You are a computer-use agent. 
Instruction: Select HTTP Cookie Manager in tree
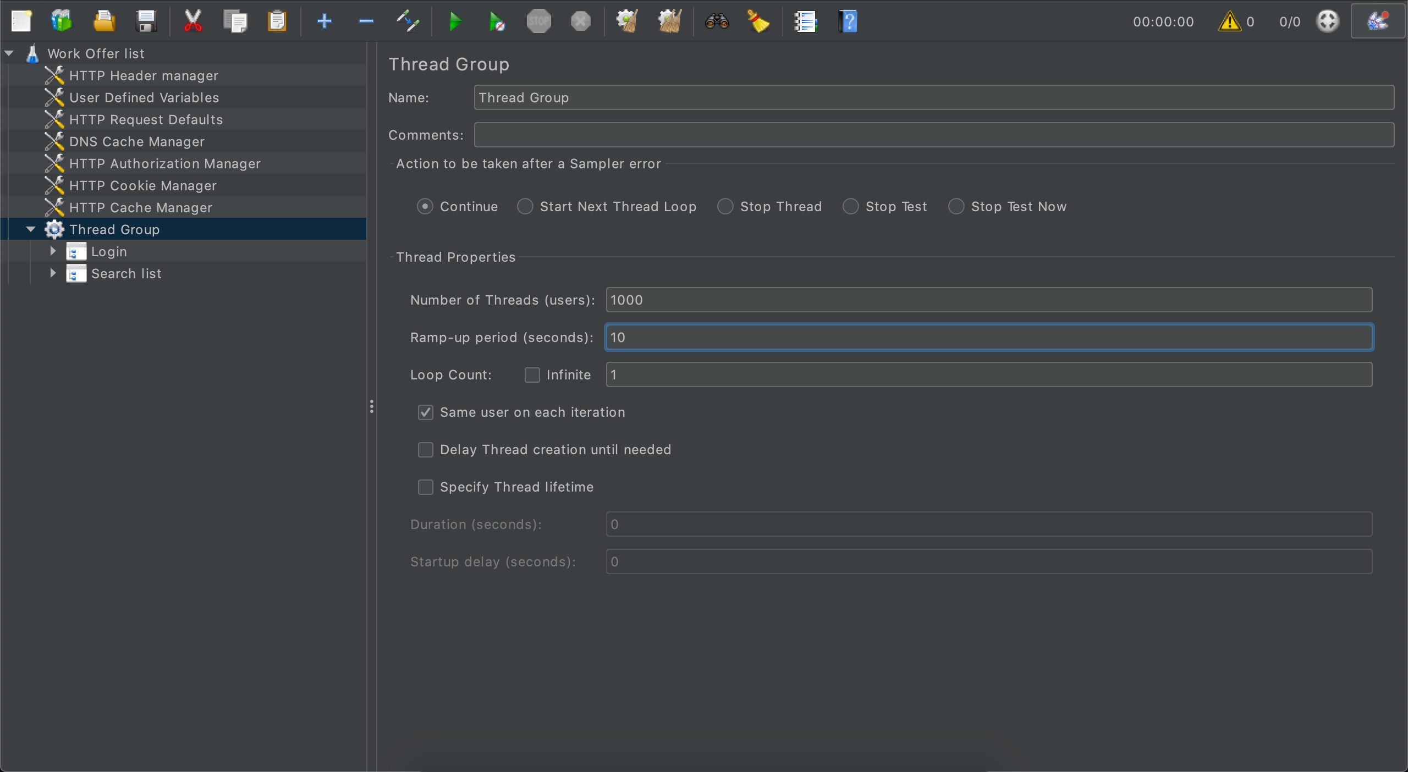143,185
